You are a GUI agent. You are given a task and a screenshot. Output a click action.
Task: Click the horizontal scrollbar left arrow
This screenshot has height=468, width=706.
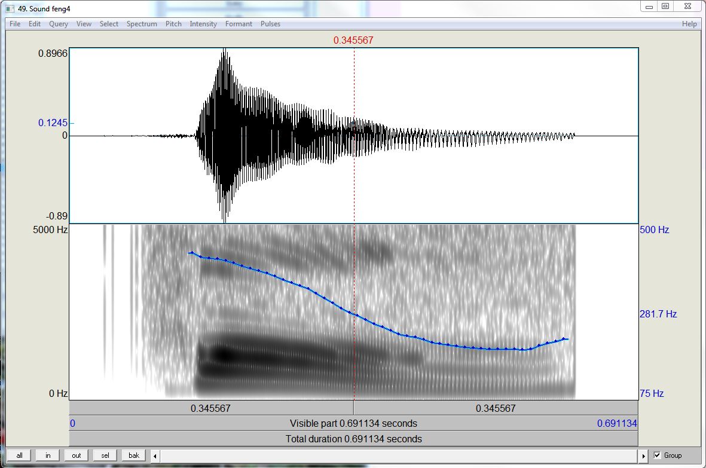[x=155, y=456]
